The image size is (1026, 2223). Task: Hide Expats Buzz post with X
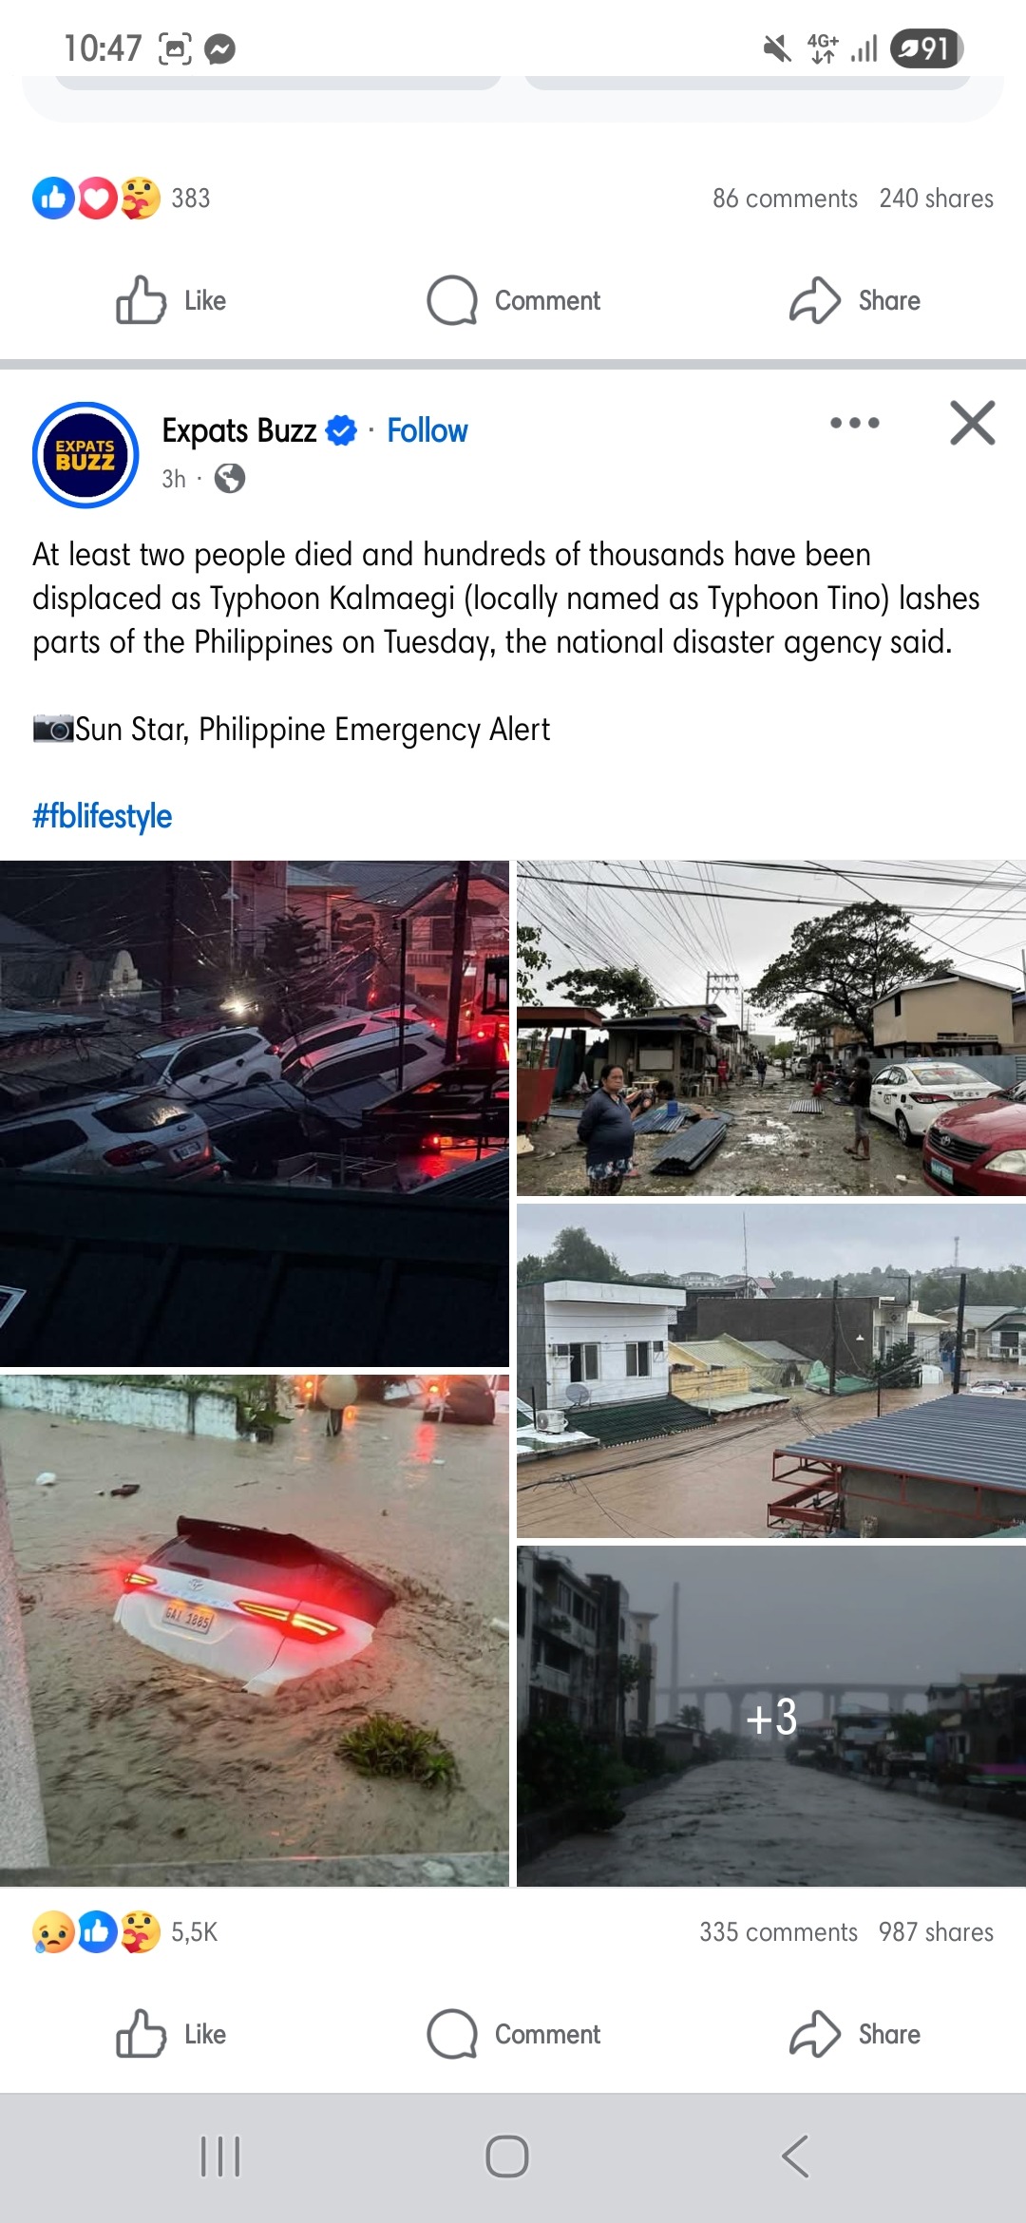click(x=973, y=423)
